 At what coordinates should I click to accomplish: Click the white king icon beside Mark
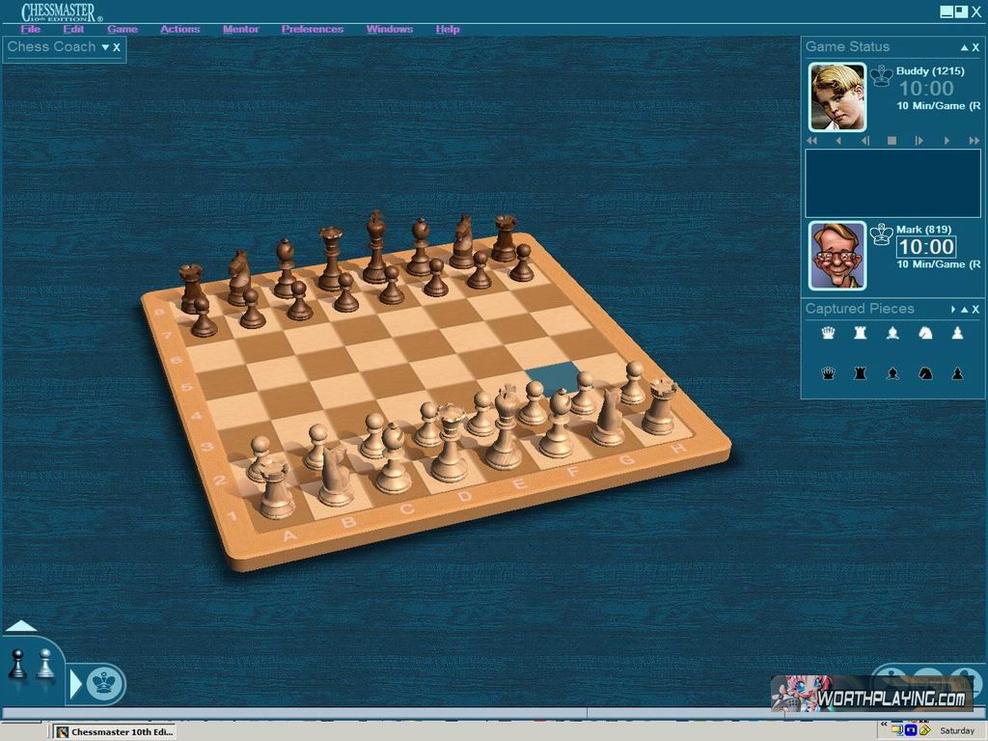881,233
